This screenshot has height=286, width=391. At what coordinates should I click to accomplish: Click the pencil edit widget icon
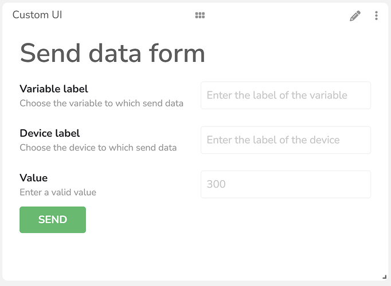355,16
